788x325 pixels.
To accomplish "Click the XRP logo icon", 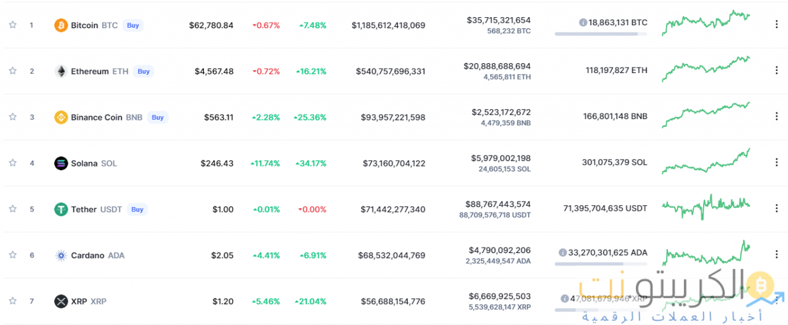I will [x=61, y=302].
